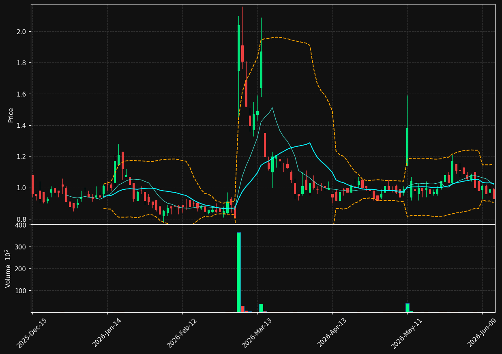Click the 2.0 price tick label
Image resolution: width=502 pixels, height=354 pixels.
(21, 32)
